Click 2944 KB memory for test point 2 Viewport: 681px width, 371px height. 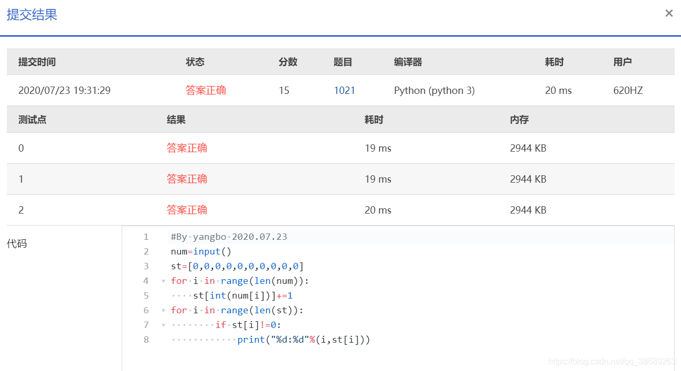coord(528,210)
